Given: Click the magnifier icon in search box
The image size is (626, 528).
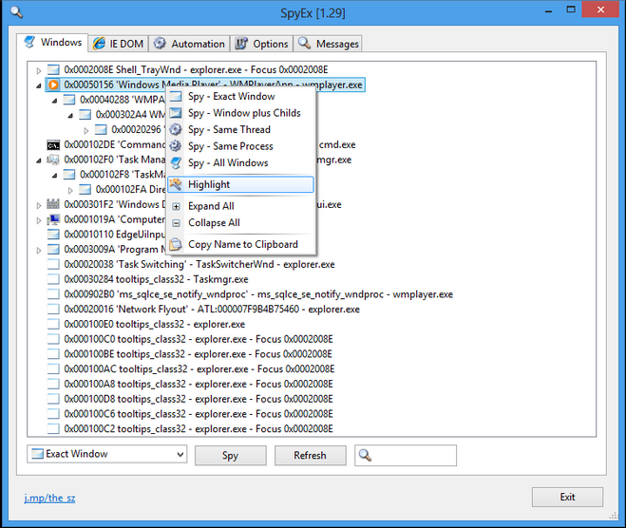Looking at the screenshot, I should pyautogui.click(x=365, y=455).
